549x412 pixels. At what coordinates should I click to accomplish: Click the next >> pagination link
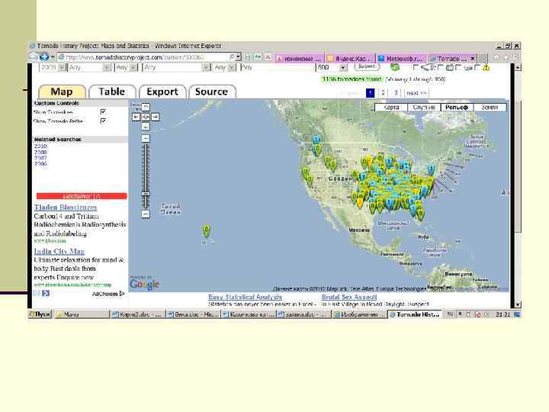[416, 93]
